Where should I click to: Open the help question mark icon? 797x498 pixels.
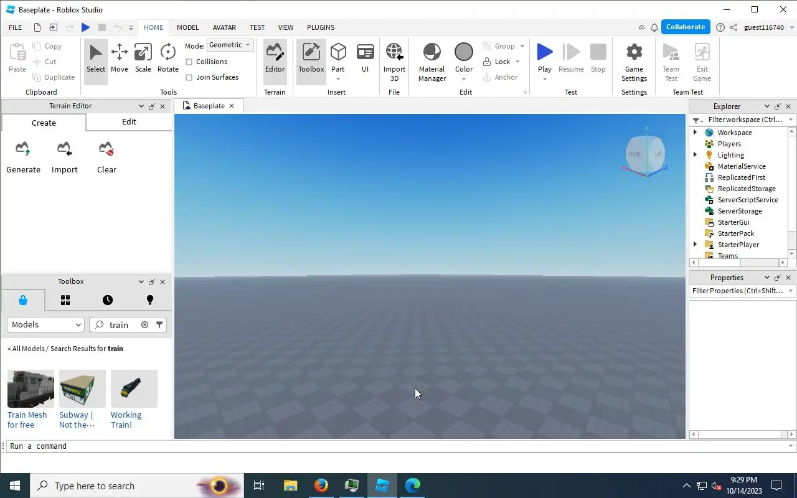tap(720, 27)
